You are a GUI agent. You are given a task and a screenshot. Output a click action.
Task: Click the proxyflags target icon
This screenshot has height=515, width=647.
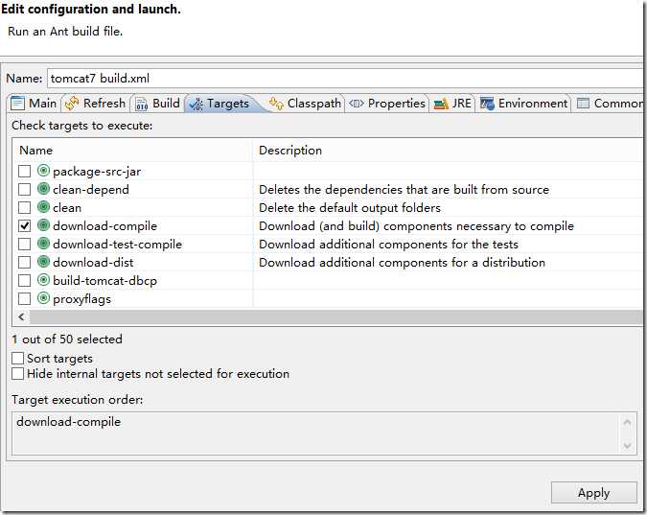43,297
